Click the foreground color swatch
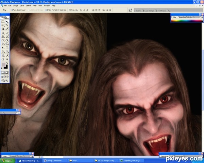 tap(3, 65)
